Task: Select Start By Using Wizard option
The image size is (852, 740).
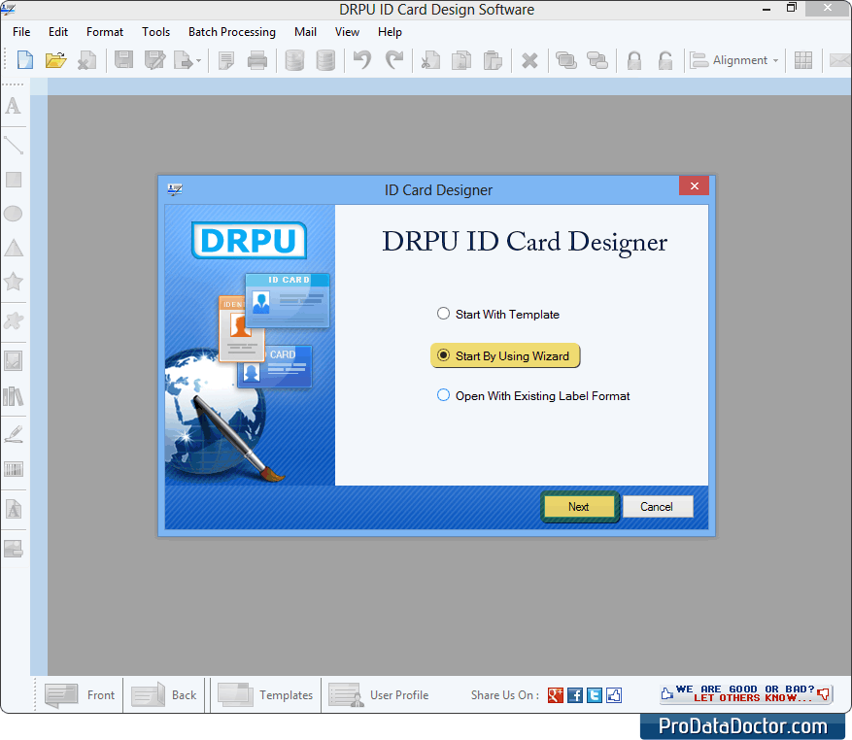Action: 505,355
